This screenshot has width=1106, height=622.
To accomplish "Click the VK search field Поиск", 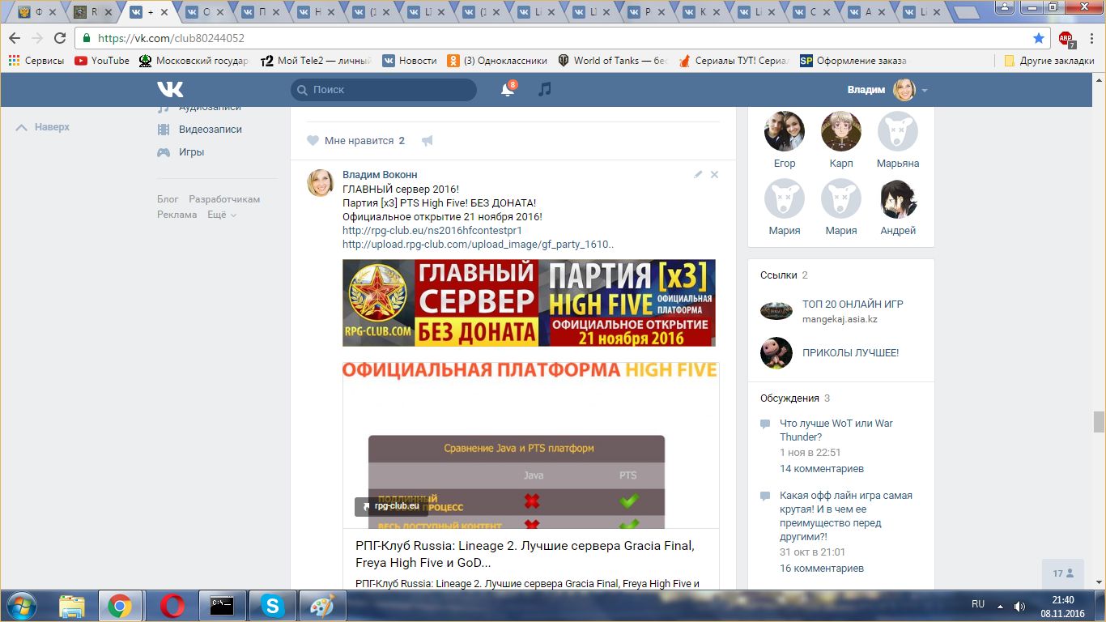I will point(384,90).
